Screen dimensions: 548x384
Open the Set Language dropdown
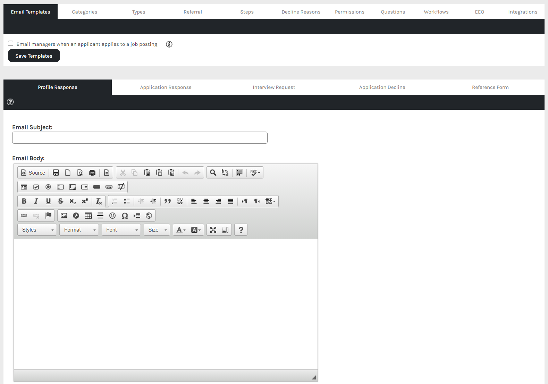270,201
